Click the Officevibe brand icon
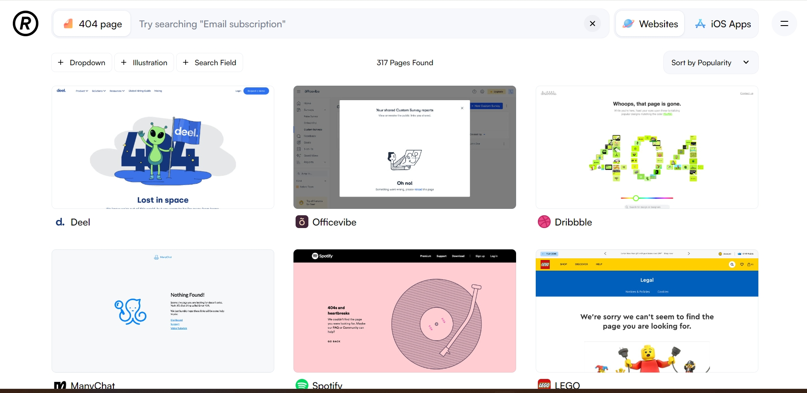 [302, 222]
